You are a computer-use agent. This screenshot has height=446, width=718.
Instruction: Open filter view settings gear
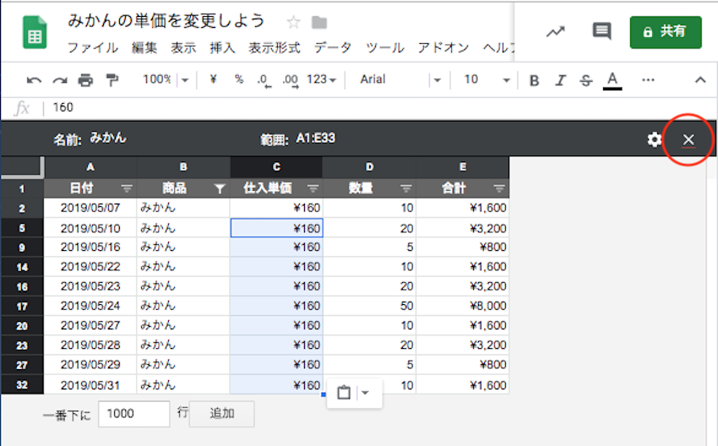point(654,139)
